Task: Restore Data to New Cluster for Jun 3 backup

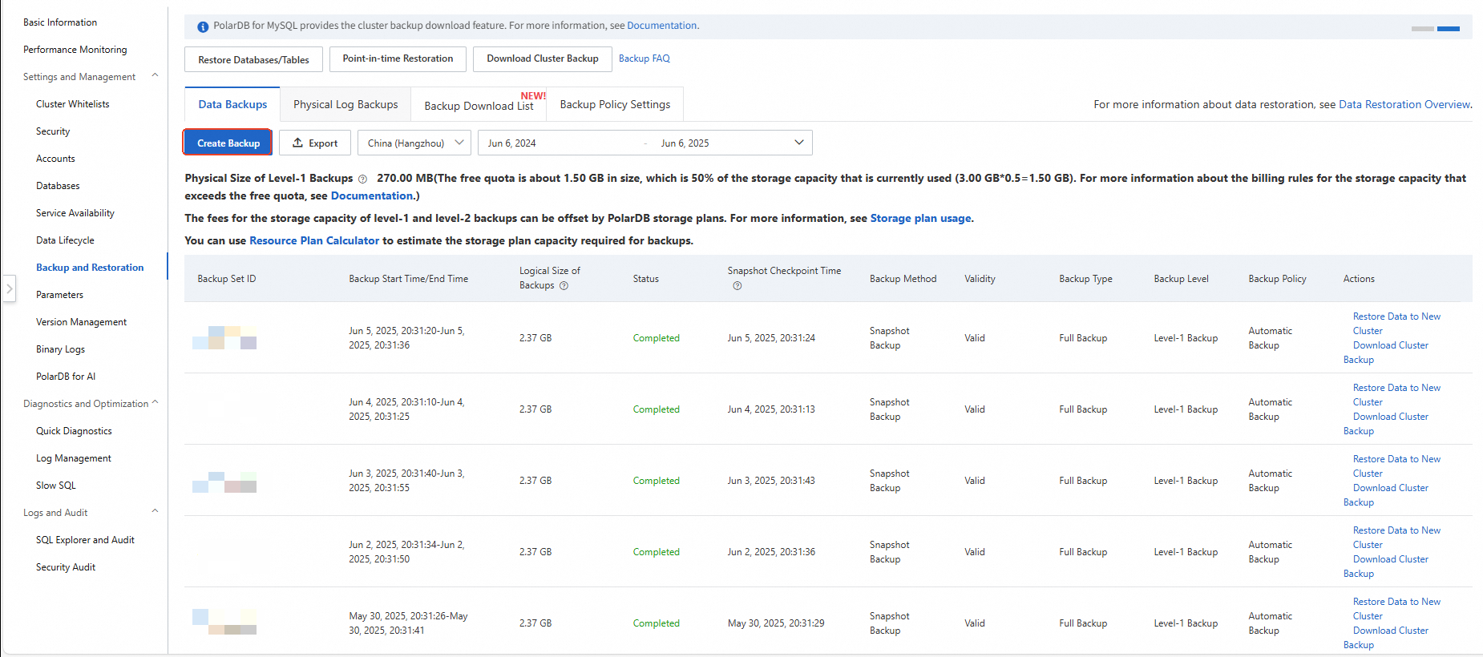Action: (1396, 466)
